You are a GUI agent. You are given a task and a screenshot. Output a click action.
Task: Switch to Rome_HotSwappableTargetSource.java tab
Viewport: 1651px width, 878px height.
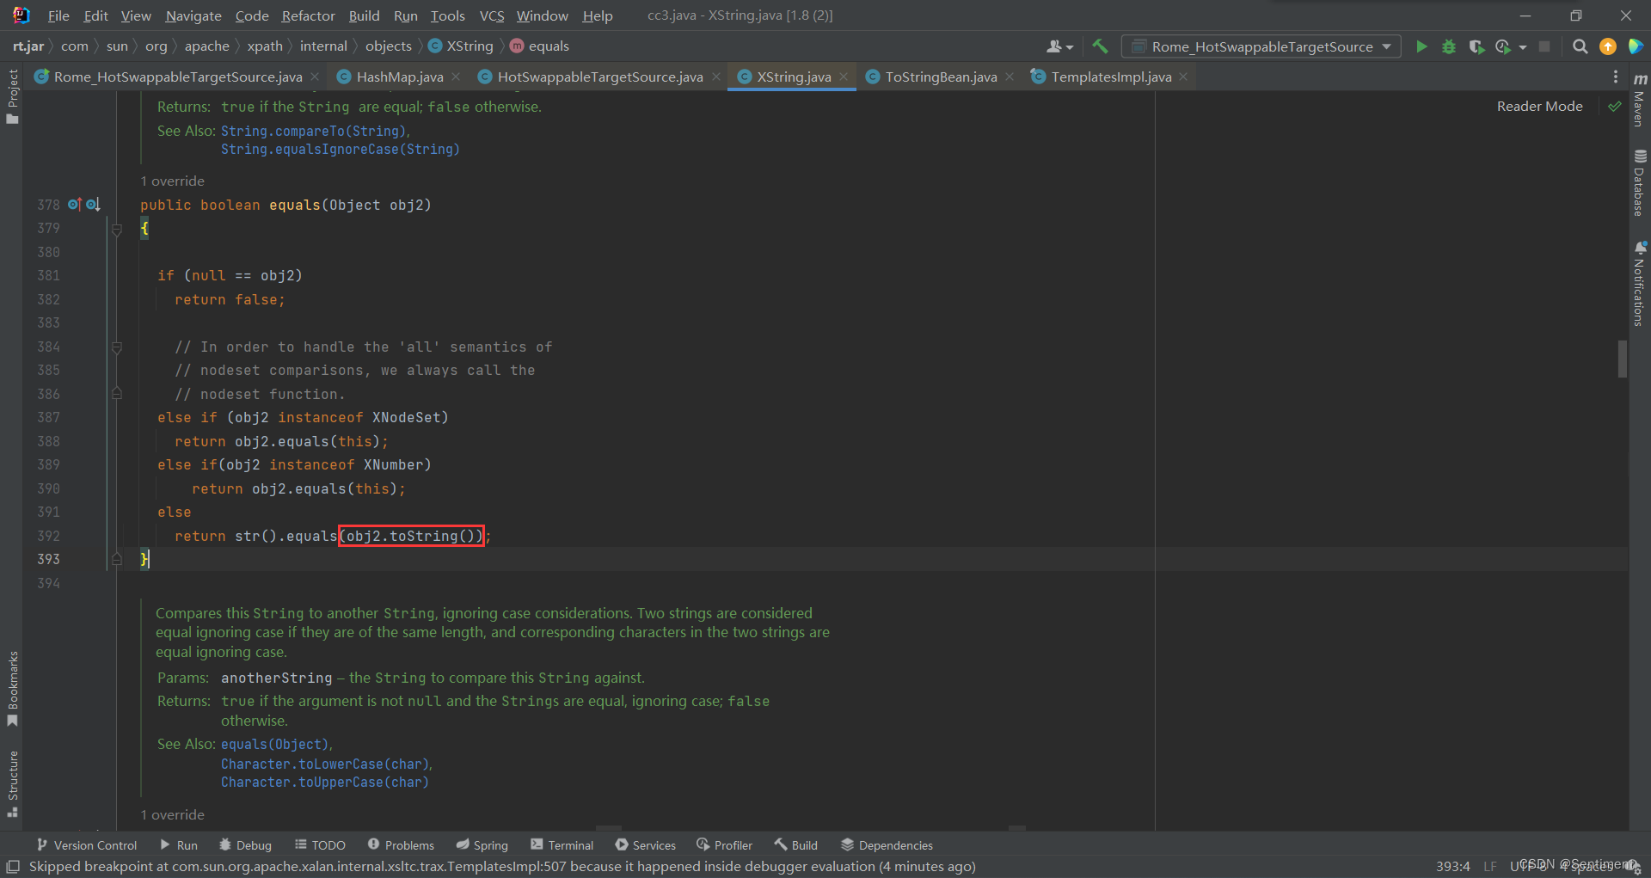(x=177, y=77)
